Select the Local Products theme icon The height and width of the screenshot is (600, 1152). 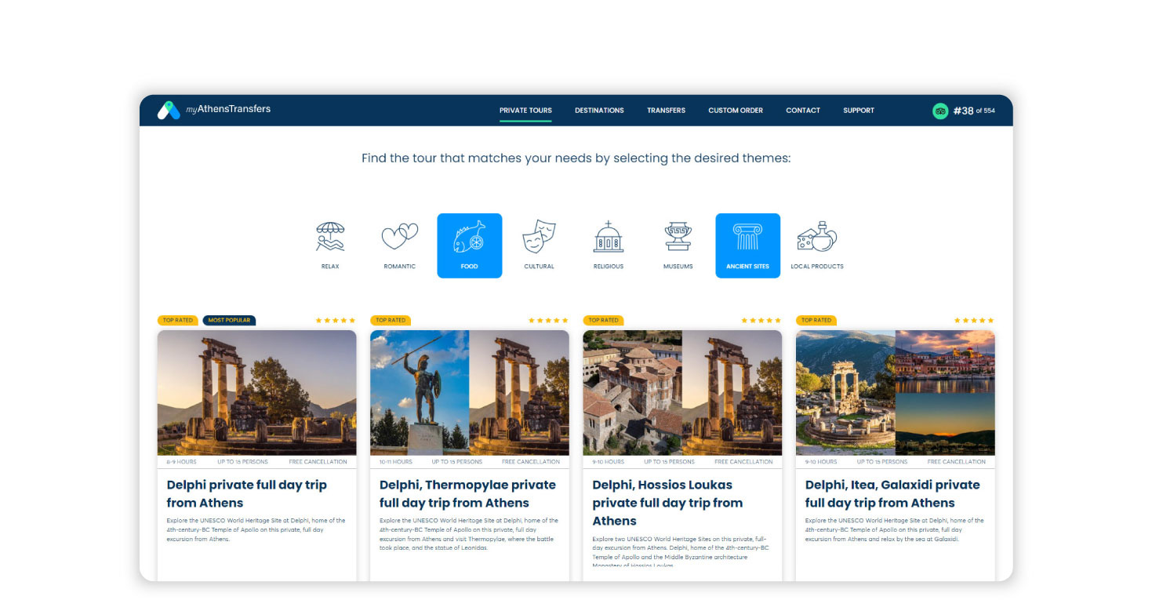click(817, 243)
